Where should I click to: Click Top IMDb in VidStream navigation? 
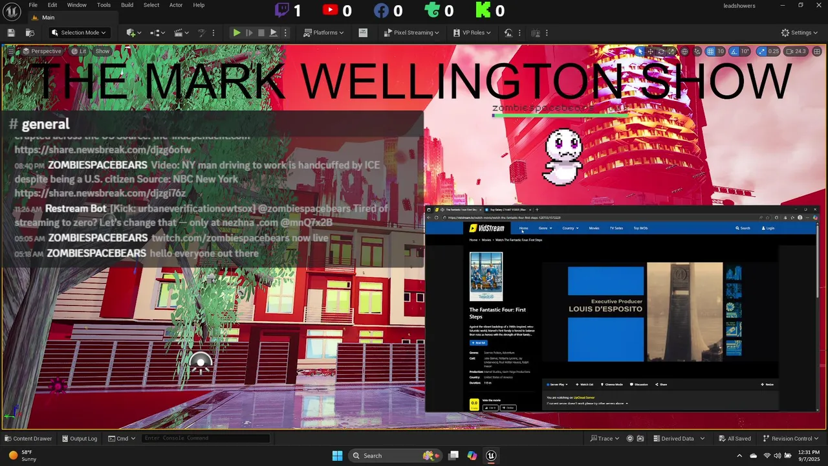tap(640, 228)
